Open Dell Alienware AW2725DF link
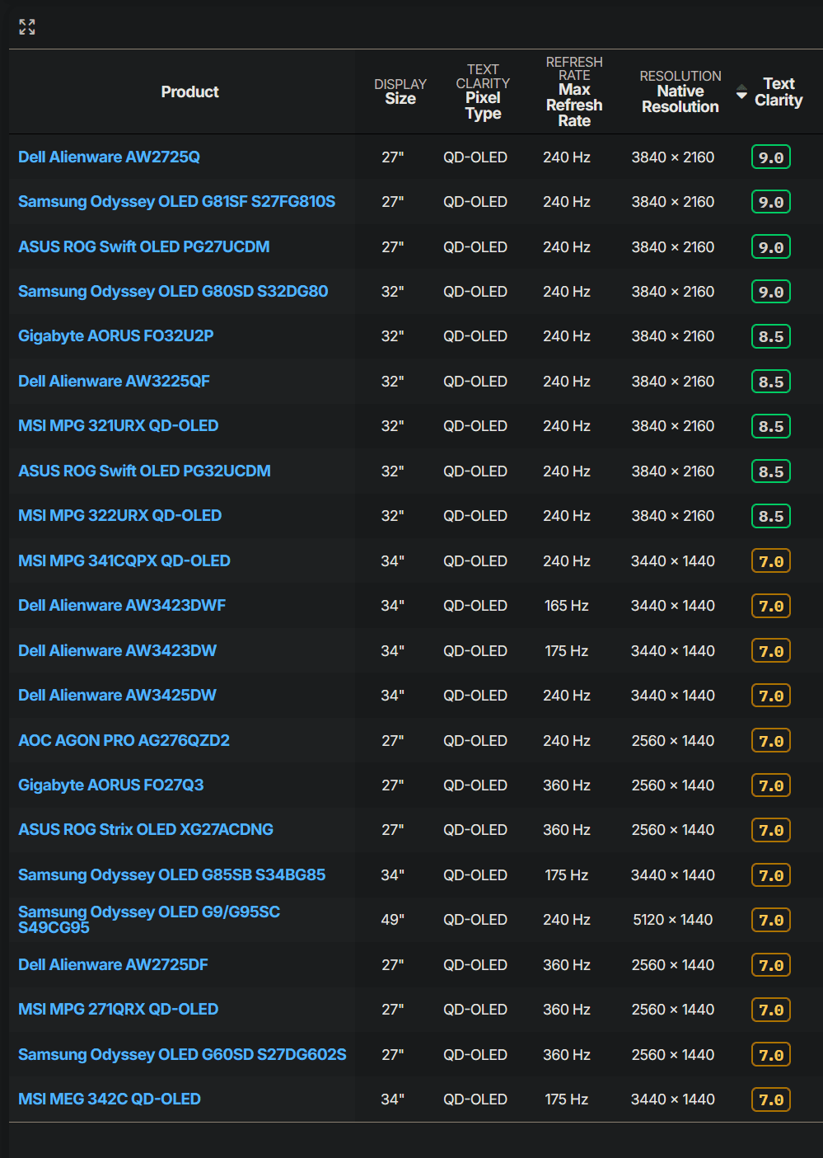 (x=114, y=964)
